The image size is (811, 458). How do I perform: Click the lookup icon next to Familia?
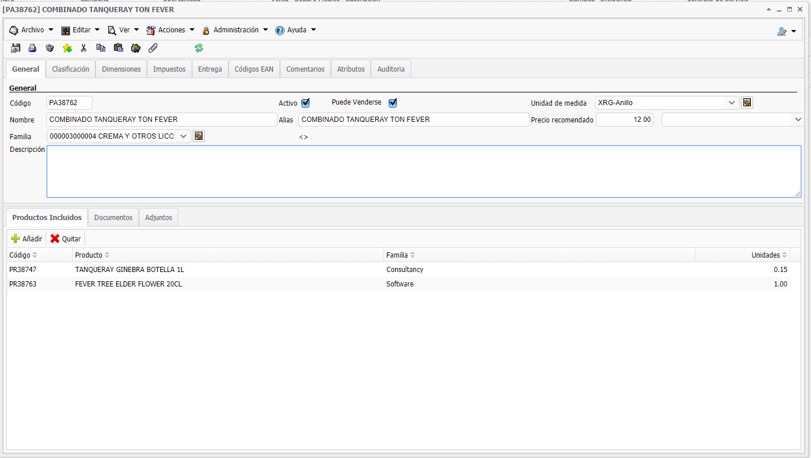[x=198, y=136]
